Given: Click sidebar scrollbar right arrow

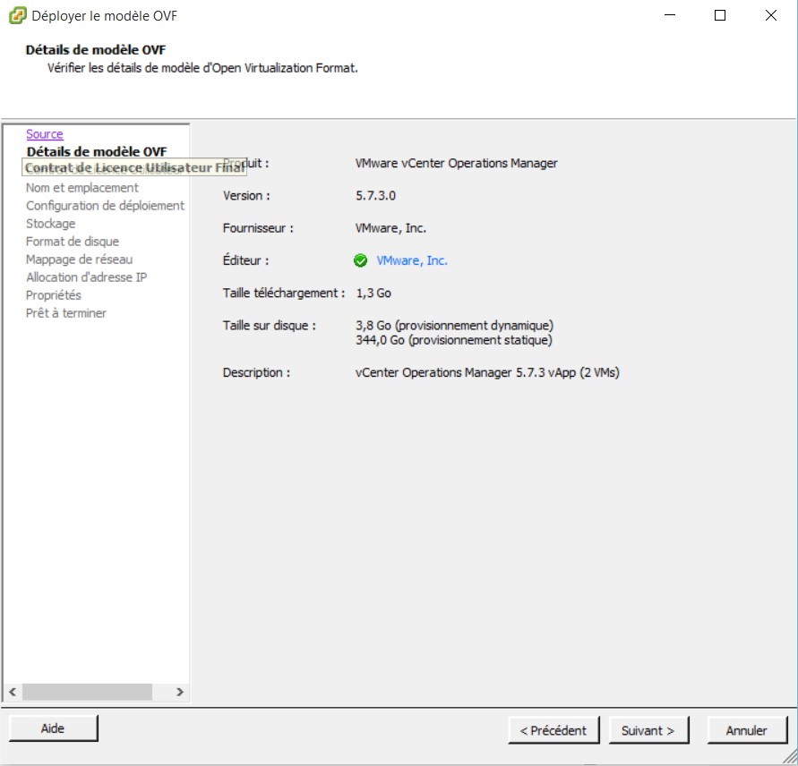Looking at the screenshot, I should click(x=180, y=692).
